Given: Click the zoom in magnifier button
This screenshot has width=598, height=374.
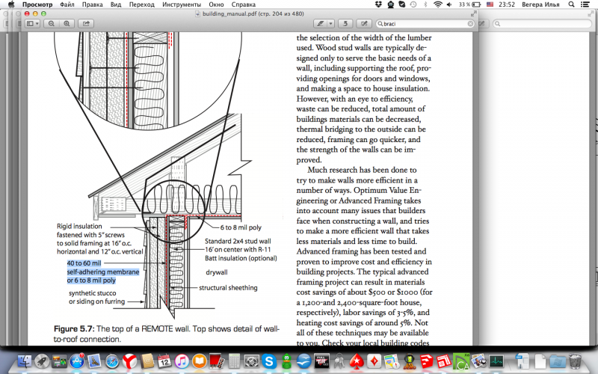Looking at the screenshot, I should coord(67,23).
